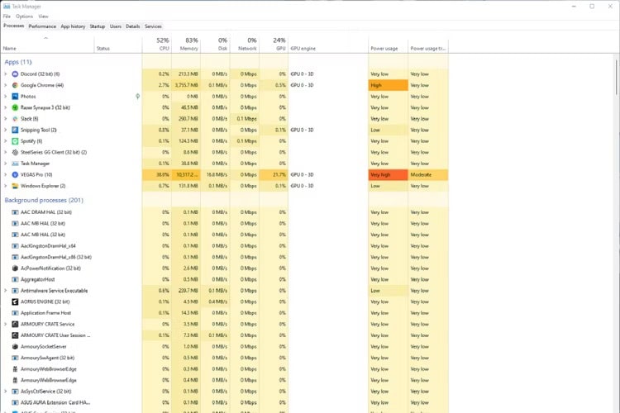Click the leaf status icon beside Photos

point(137,96)
